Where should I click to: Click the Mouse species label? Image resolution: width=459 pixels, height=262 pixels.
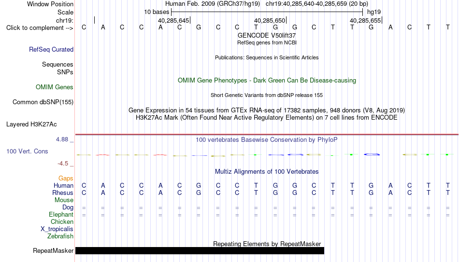(64, 200)
